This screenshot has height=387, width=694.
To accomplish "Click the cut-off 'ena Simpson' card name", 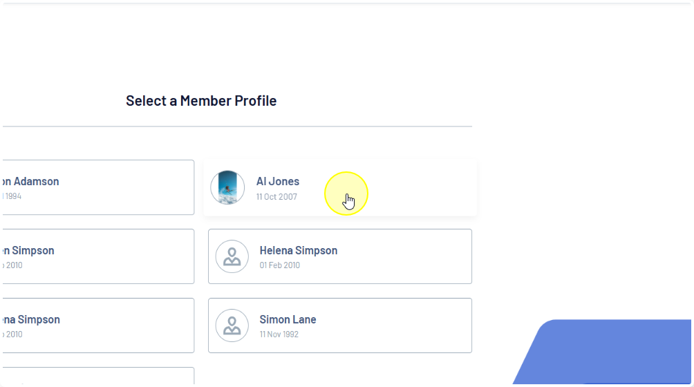I will tap(32, 319).
